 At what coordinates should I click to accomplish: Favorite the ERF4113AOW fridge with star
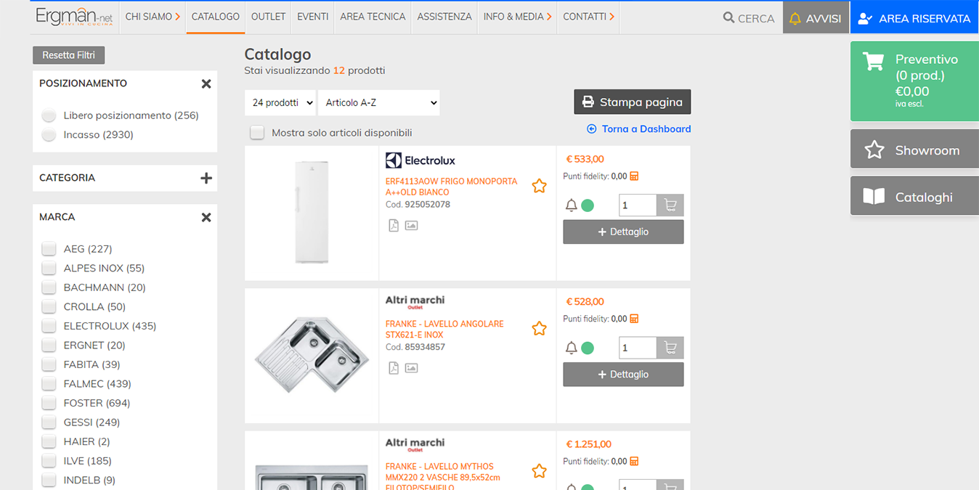pyautogui.click(x=539, y=186)
